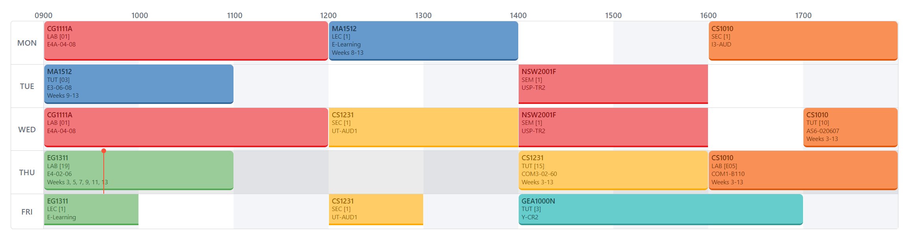904x237 pixels.
Task: Open Monday's CS1010 SEC [1] lesson at I3-AUD
Action: coord(803,41)
